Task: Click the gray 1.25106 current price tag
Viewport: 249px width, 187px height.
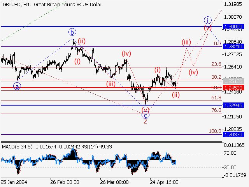Action: (x=233, y=81)
